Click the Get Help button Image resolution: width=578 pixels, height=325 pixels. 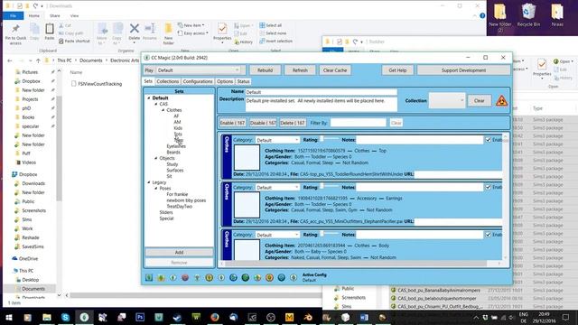coord(397,70)
